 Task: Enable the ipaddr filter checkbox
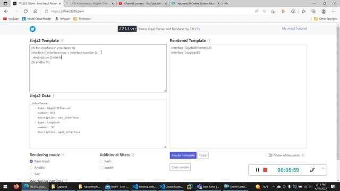click(x=101, y=168)
